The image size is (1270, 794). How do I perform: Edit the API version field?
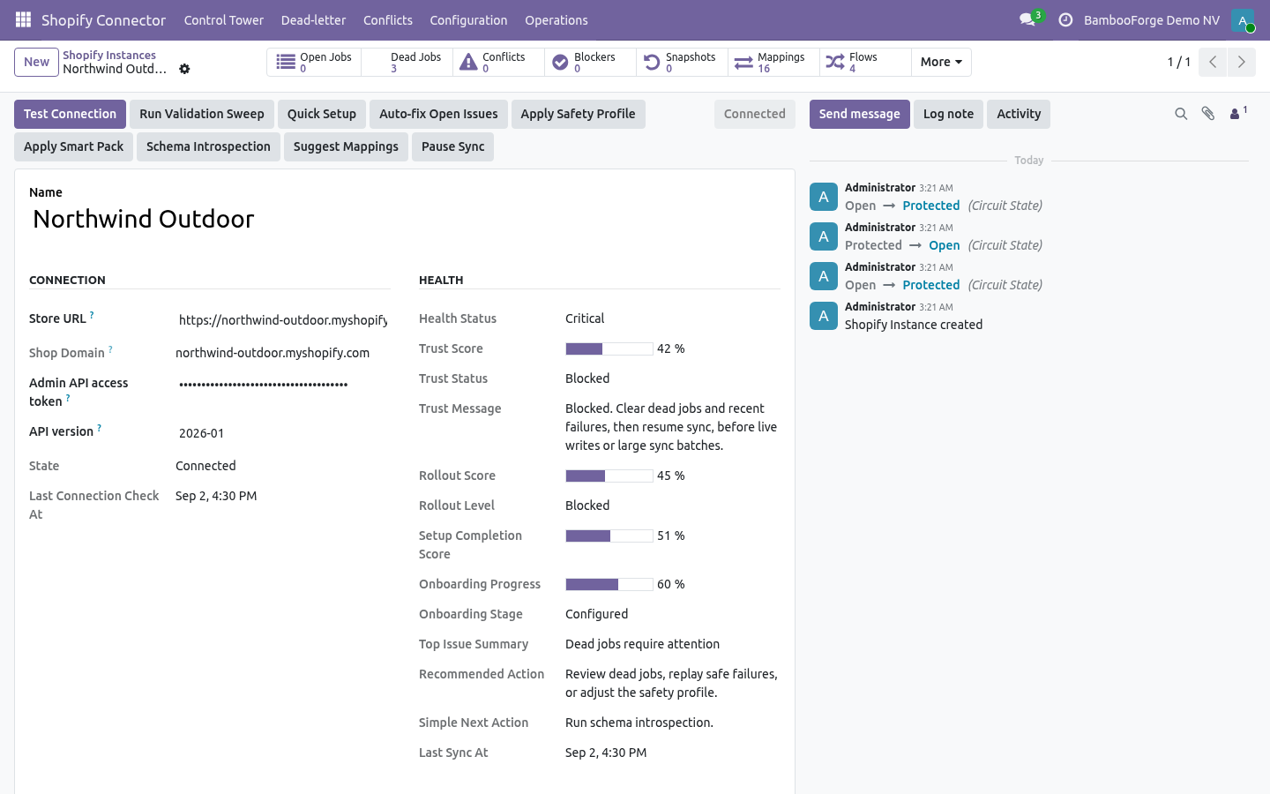coord(283,433)
